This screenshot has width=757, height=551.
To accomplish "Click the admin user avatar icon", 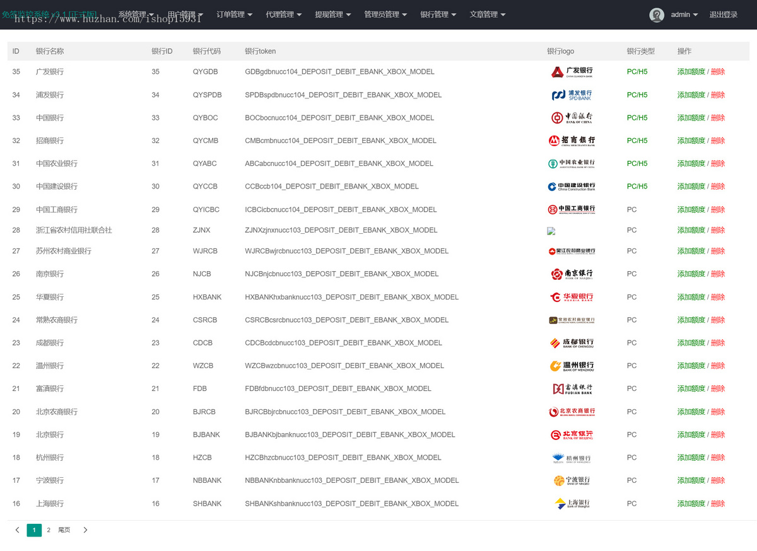I will pos(657,14).
